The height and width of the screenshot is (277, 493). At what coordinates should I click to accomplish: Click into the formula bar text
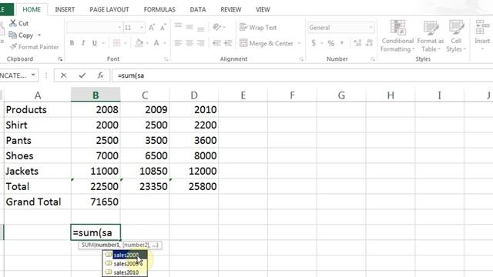(x=302, y=75)
